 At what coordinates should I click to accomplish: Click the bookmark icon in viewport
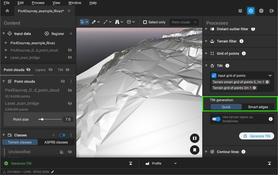click(194, 150)
